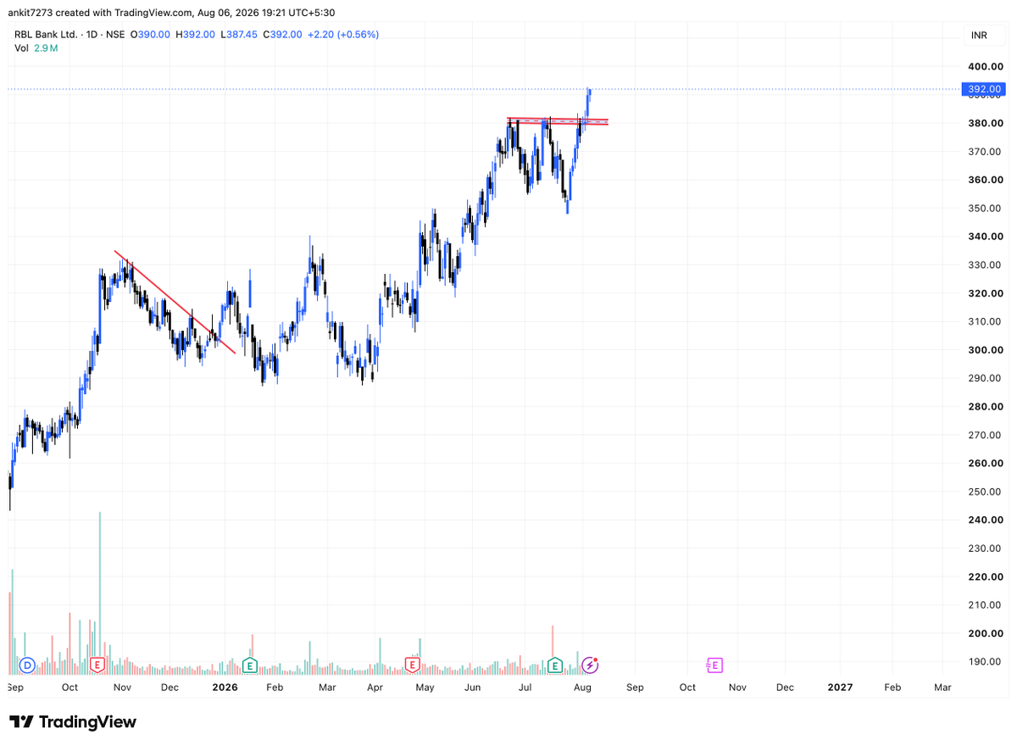Click the 320.00 price axis label
Screen dimensions: 1017x746
tap(986, 293)
